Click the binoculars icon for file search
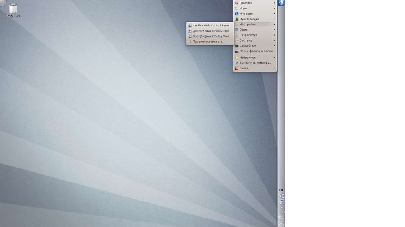This screenshot has height=227, width=405. coord(237,51)
